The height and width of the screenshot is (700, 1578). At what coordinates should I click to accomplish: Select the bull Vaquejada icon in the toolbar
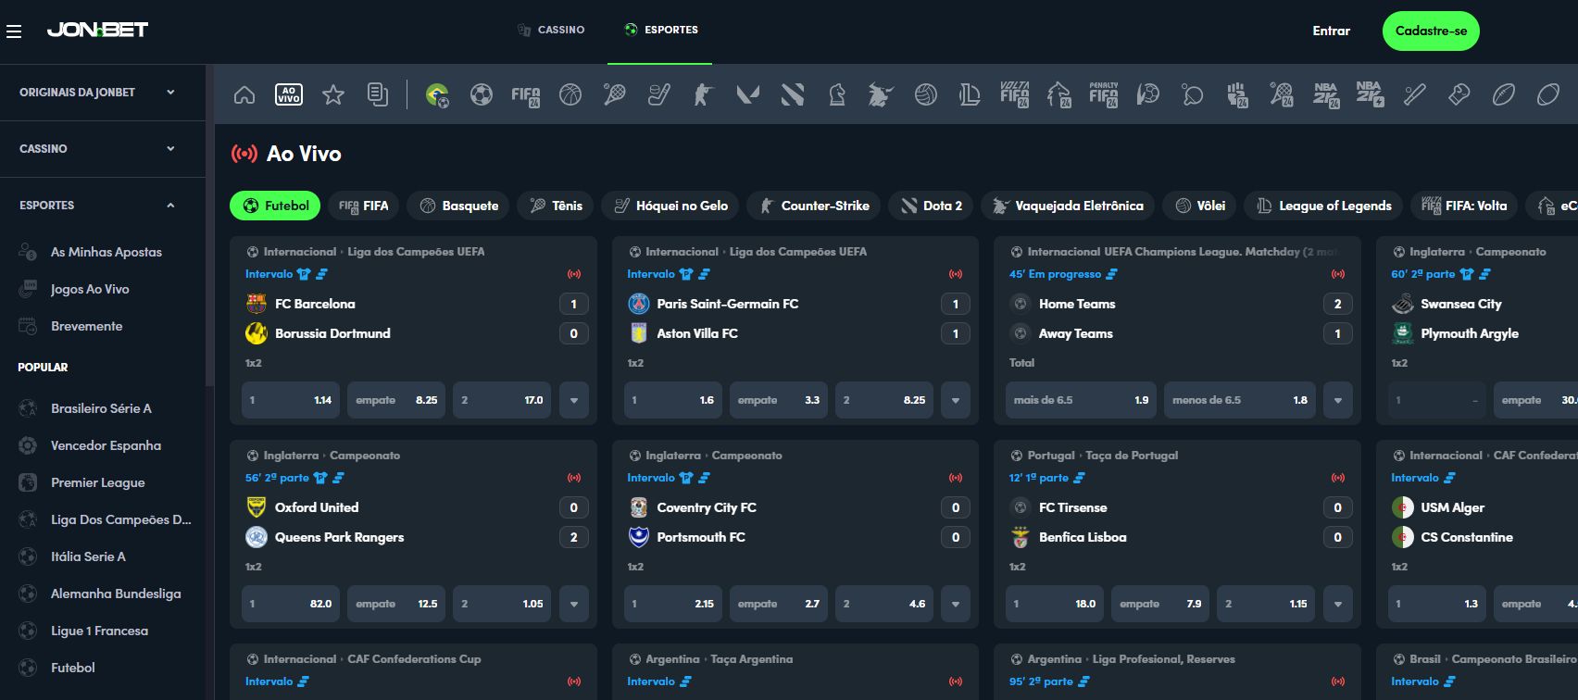882,94
